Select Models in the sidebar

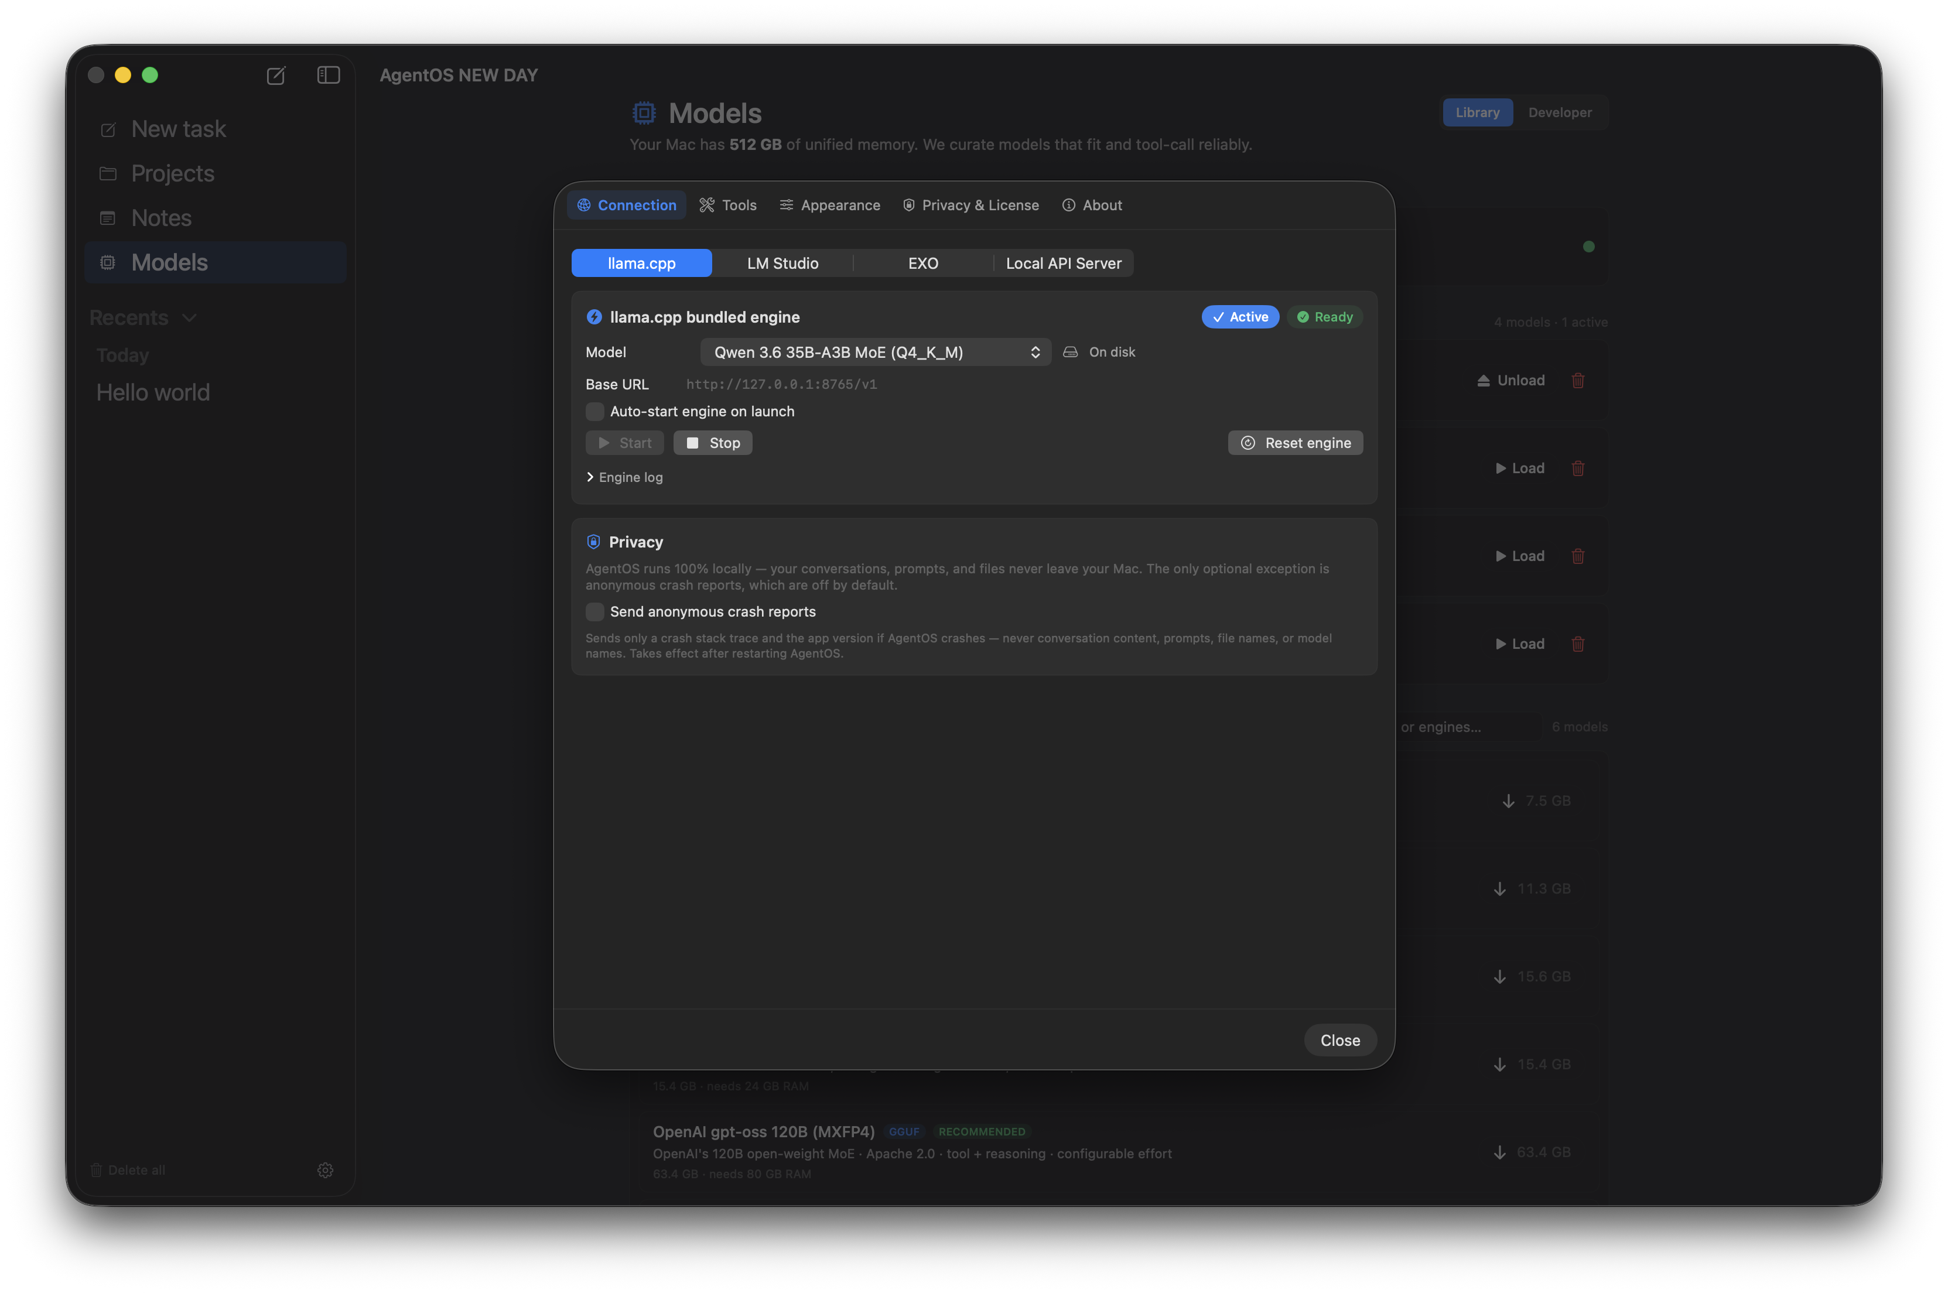(x=216, y=262)
